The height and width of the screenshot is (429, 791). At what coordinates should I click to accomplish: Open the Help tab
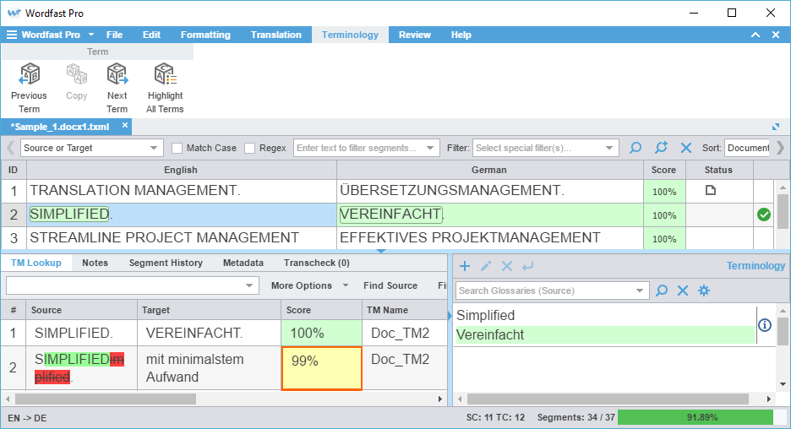[461, 35]
